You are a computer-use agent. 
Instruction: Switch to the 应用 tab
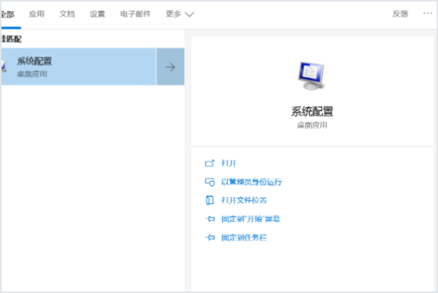coord(36,14)
